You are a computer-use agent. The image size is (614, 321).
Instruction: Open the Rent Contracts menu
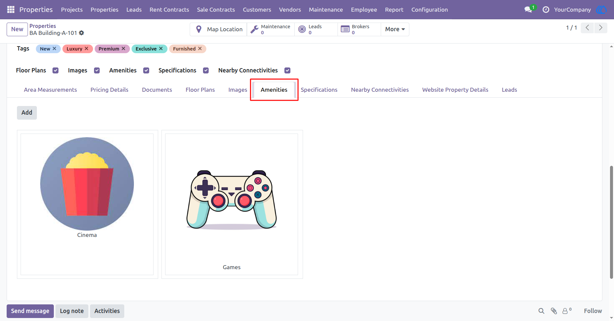pyautogui.click(x=169, y=10)
